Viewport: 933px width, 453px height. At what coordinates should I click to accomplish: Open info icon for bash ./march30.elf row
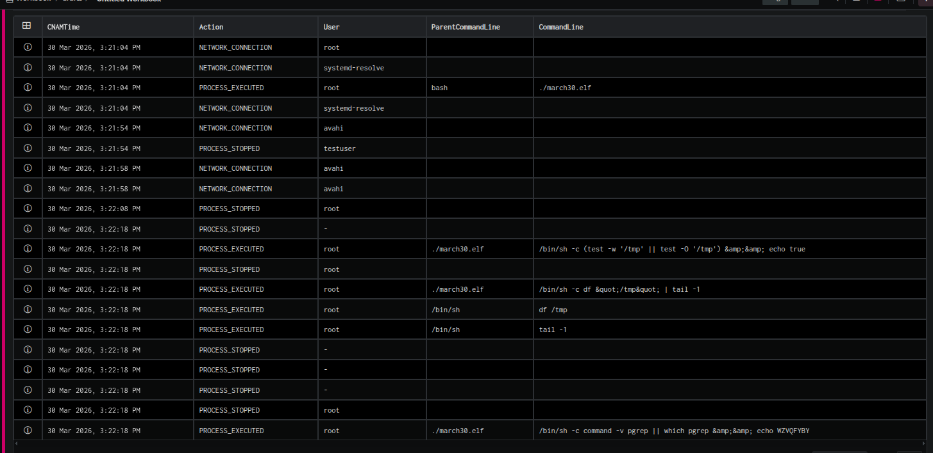click(x=28, y=88)
